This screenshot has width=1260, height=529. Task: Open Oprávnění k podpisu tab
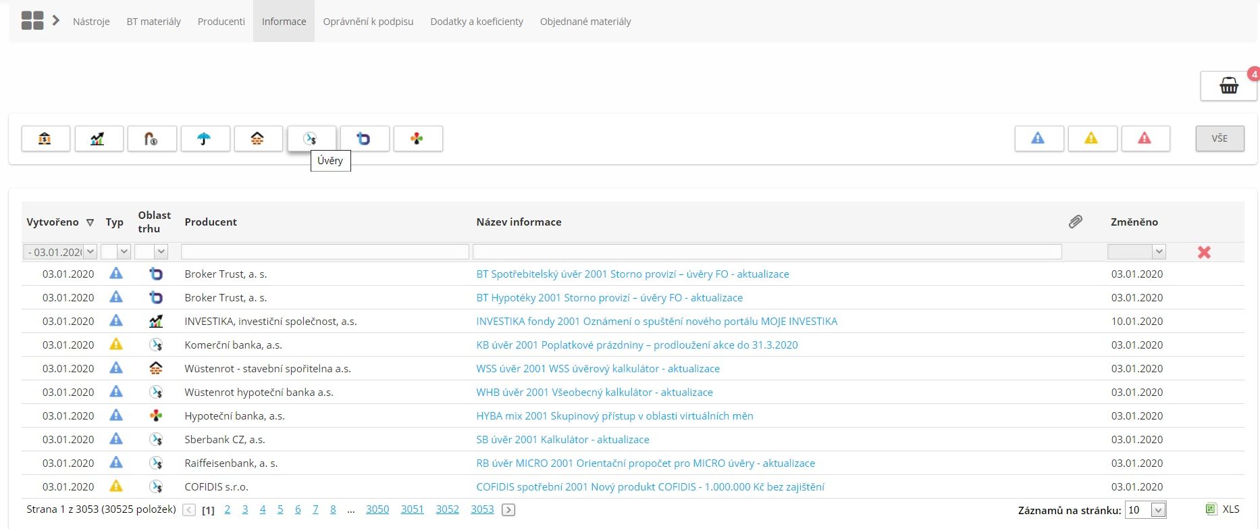368,22
